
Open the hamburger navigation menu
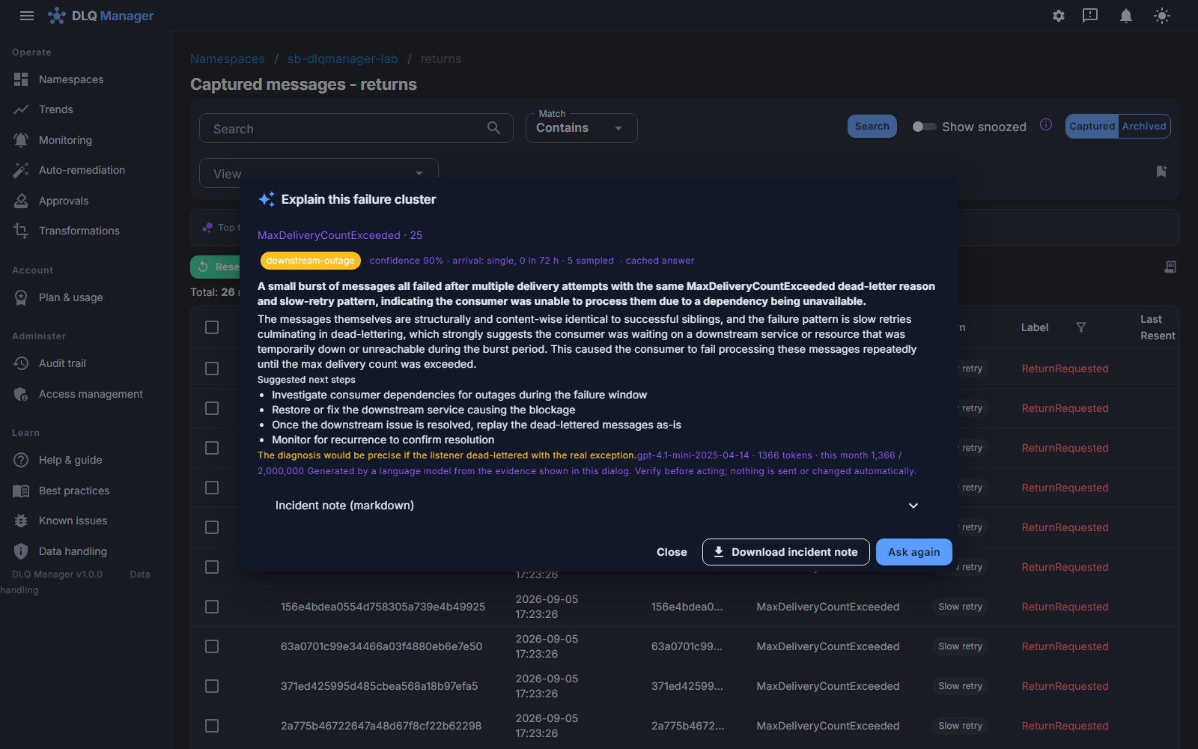click(x=27, y=16)
